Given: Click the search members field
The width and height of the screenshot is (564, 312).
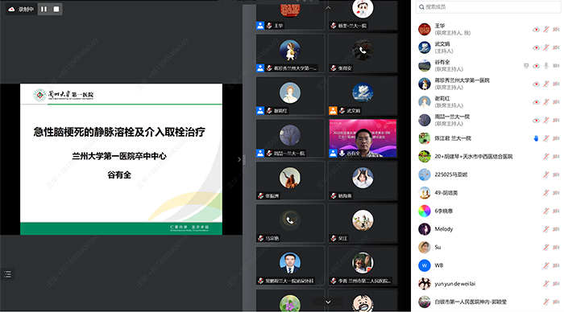Looking at the screenshot, I should pos(487,6).
